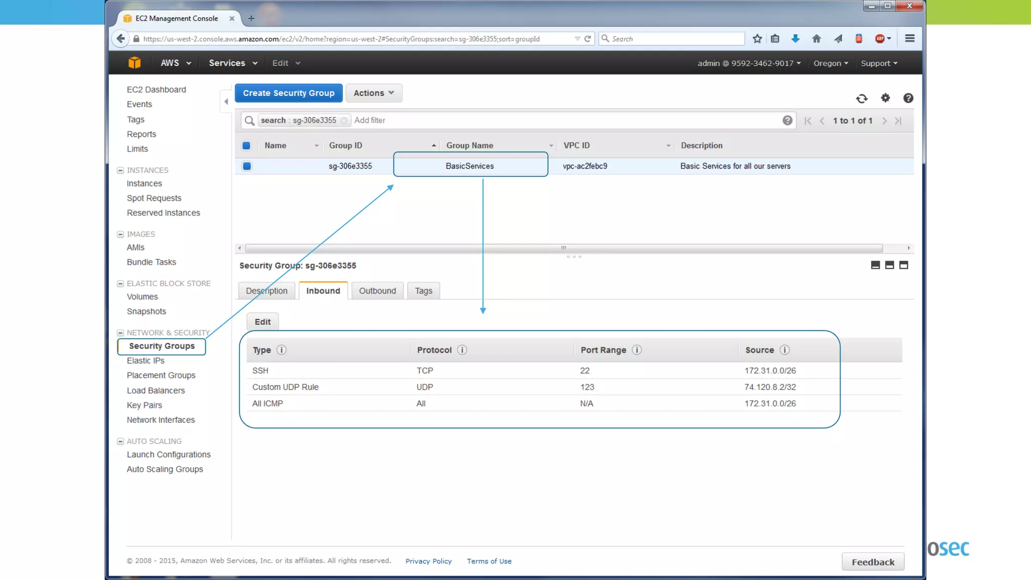Click the horizontal table scrollbar

tap(563, 248)
